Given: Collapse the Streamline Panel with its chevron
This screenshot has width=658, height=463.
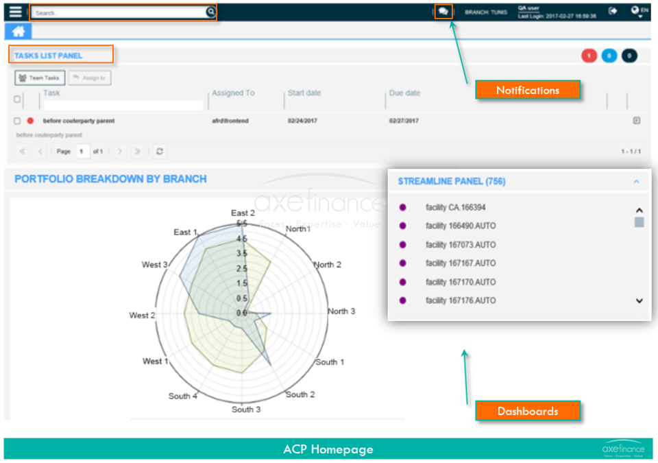Looking at the screenshot, I should [x=636, y=181].
